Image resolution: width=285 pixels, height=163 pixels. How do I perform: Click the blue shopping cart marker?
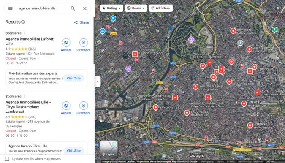[113, 18]
